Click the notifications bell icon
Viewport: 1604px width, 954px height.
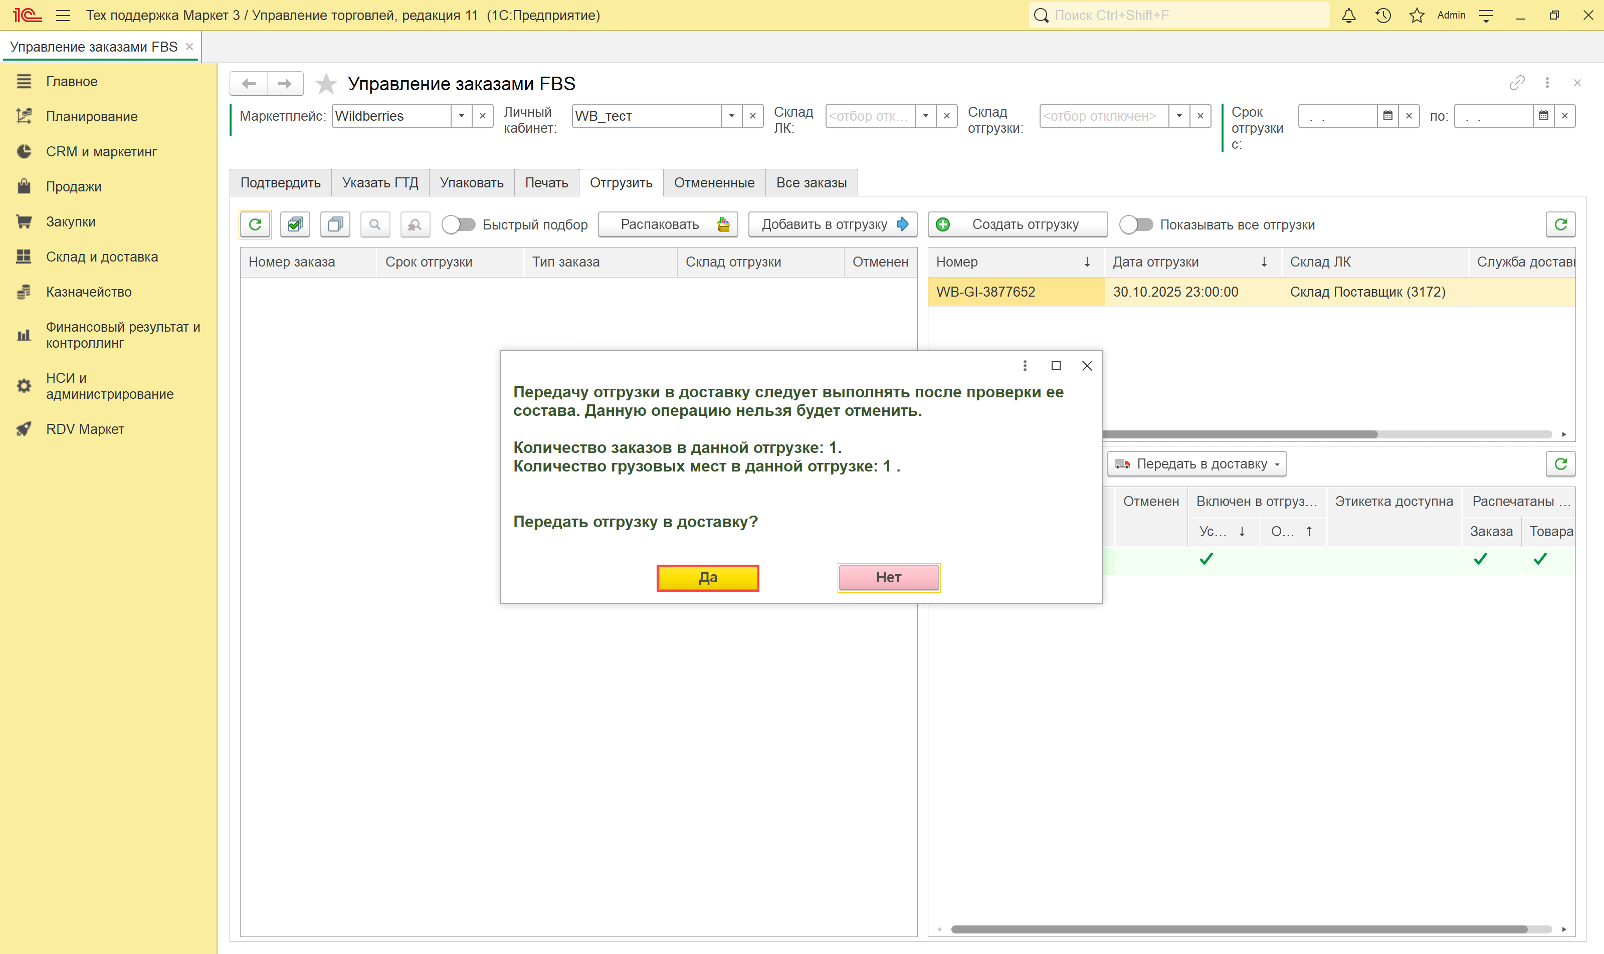[x=1349, y=16]
